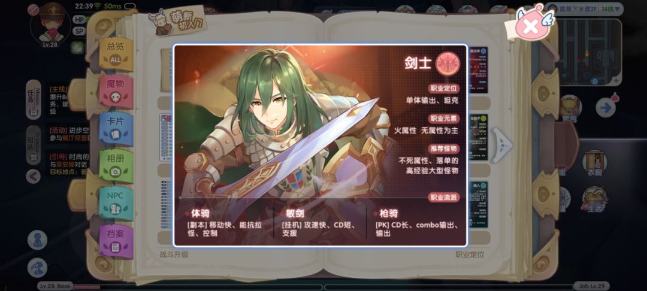Viewport: 647px width, 291px height.
Task: Close the guide book with pink X
Action: [530, 27]
